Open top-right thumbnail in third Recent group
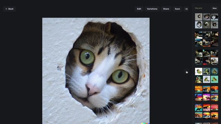 pos(214,53)
